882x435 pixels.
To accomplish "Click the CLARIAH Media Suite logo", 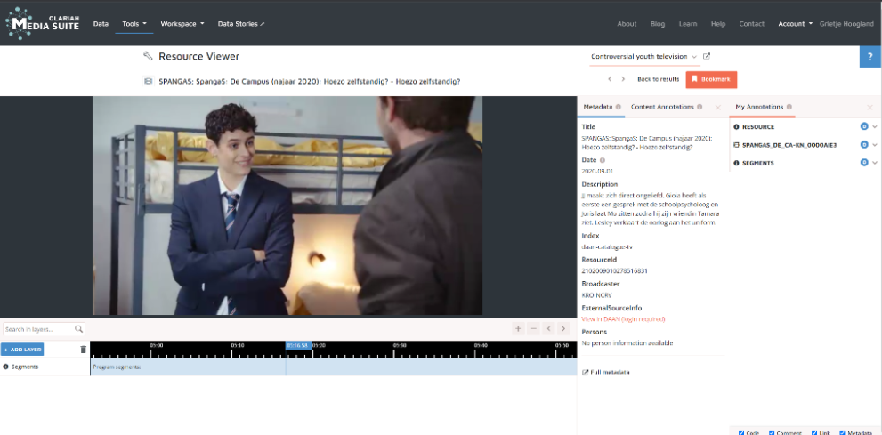I will [x=43, y=23].
